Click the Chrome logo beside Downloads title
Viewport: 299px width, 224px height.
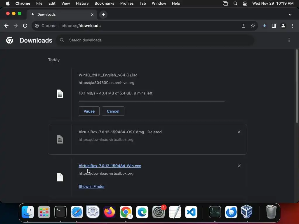10,40
